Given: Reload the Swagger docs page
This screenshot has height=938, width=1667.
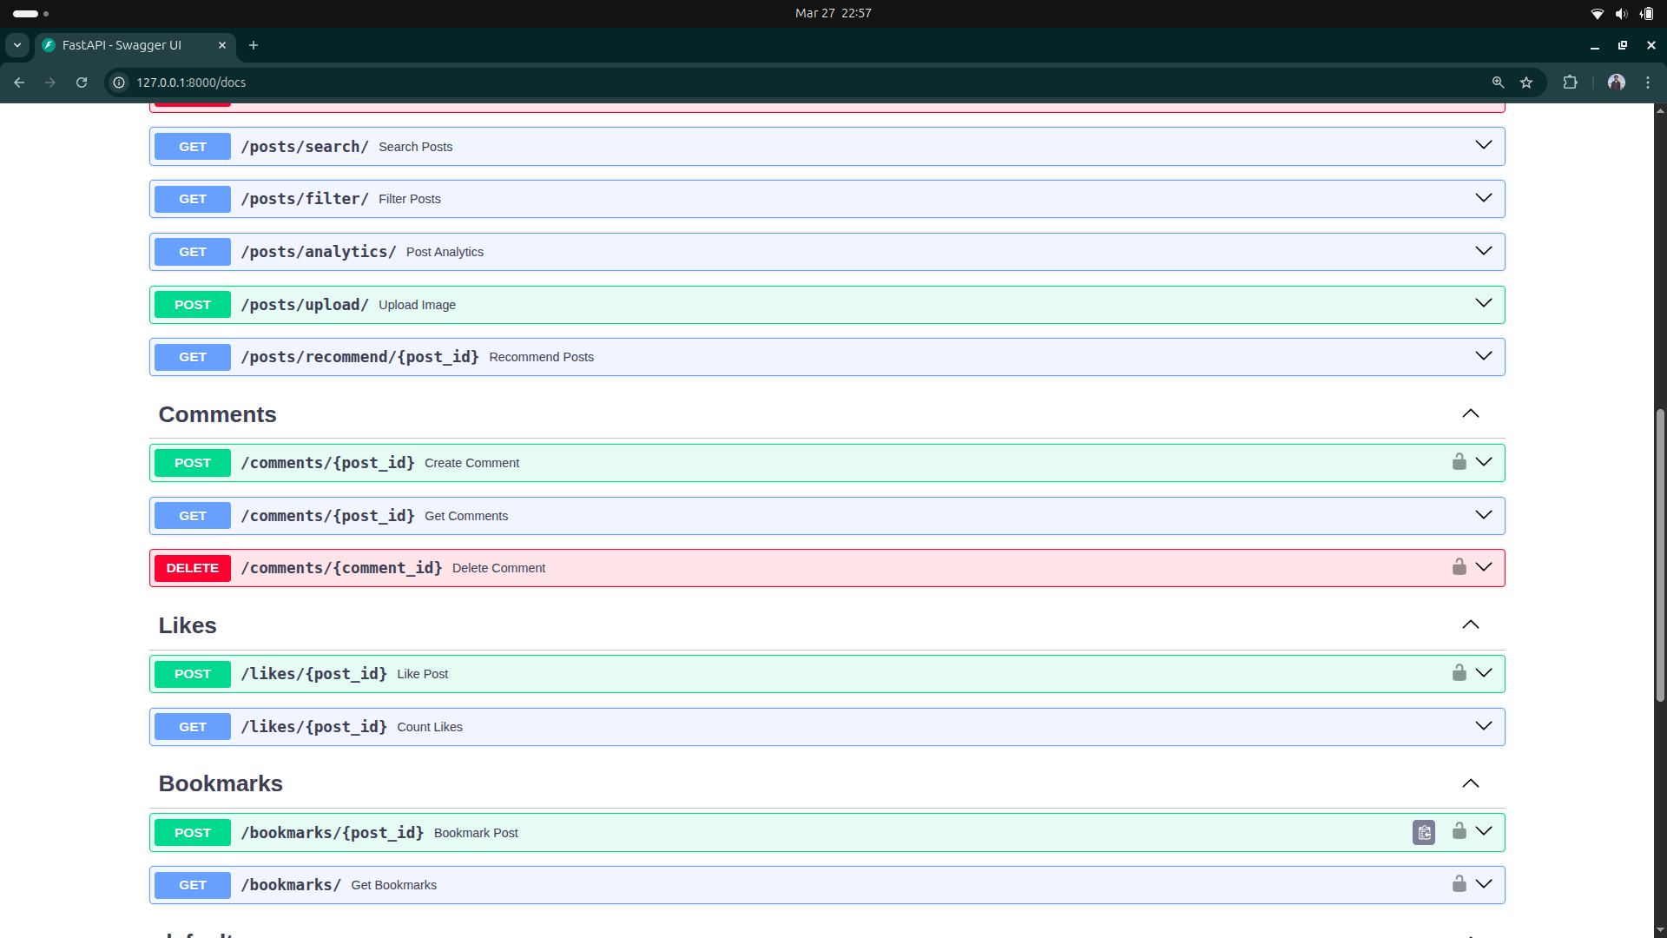Looking at the screenshot, I should (82, 83).
